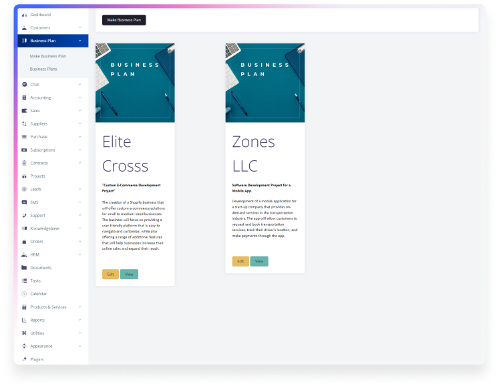
Task: Click the Documents folder icon
Action: click(24, 268)
